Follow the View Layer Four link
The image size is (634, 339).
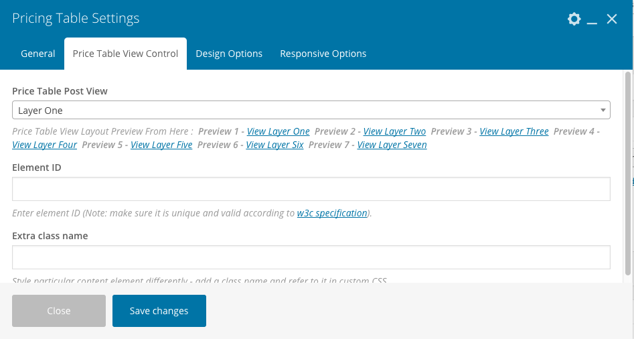point(44,145)
